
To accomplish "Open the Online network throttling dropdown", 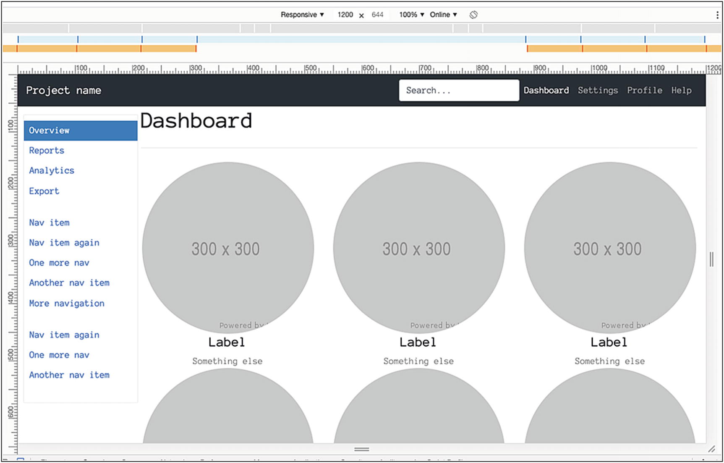I will [x=443, y=15].
